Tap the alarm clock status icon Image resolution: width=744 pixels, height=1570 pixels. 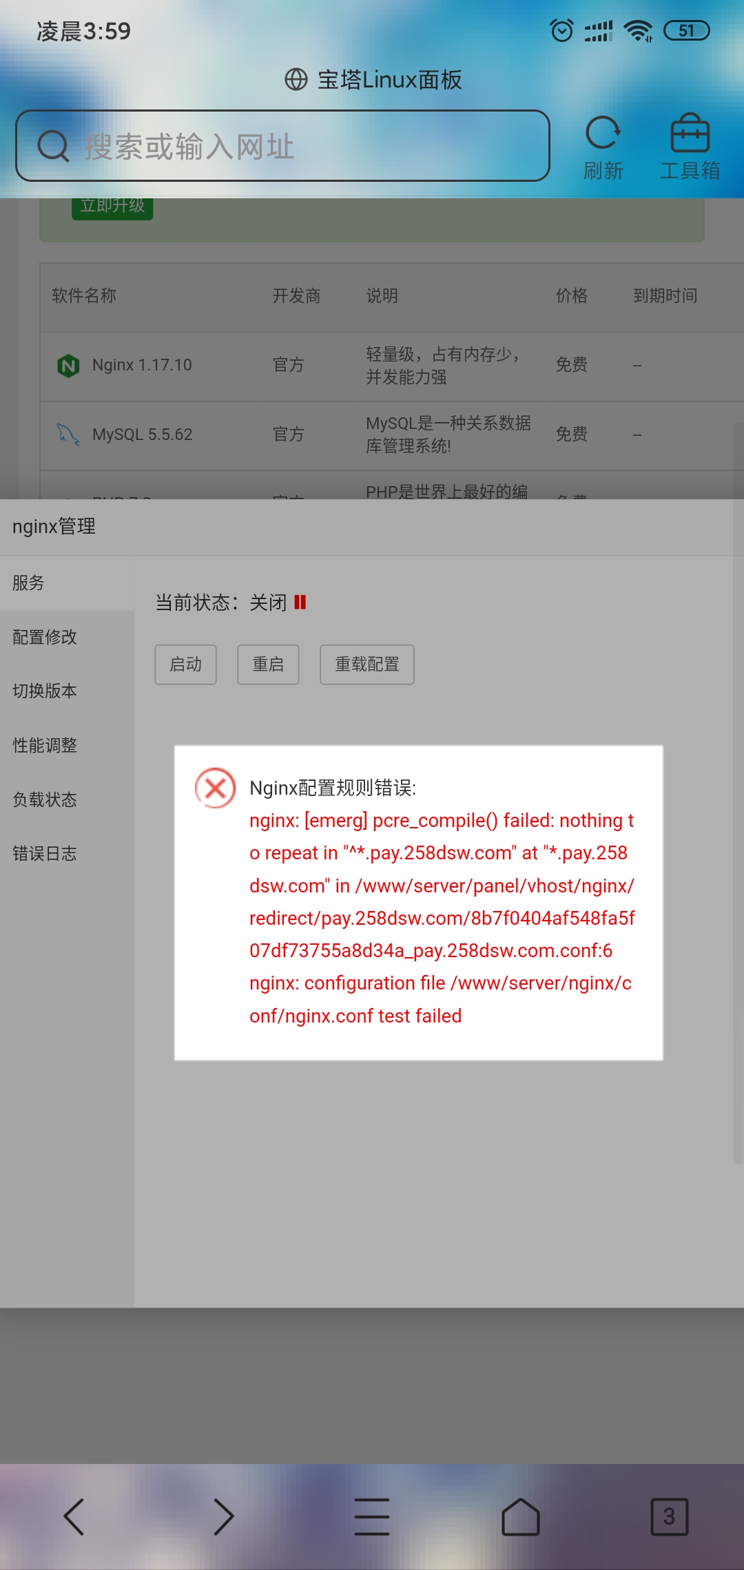(562, 30)
